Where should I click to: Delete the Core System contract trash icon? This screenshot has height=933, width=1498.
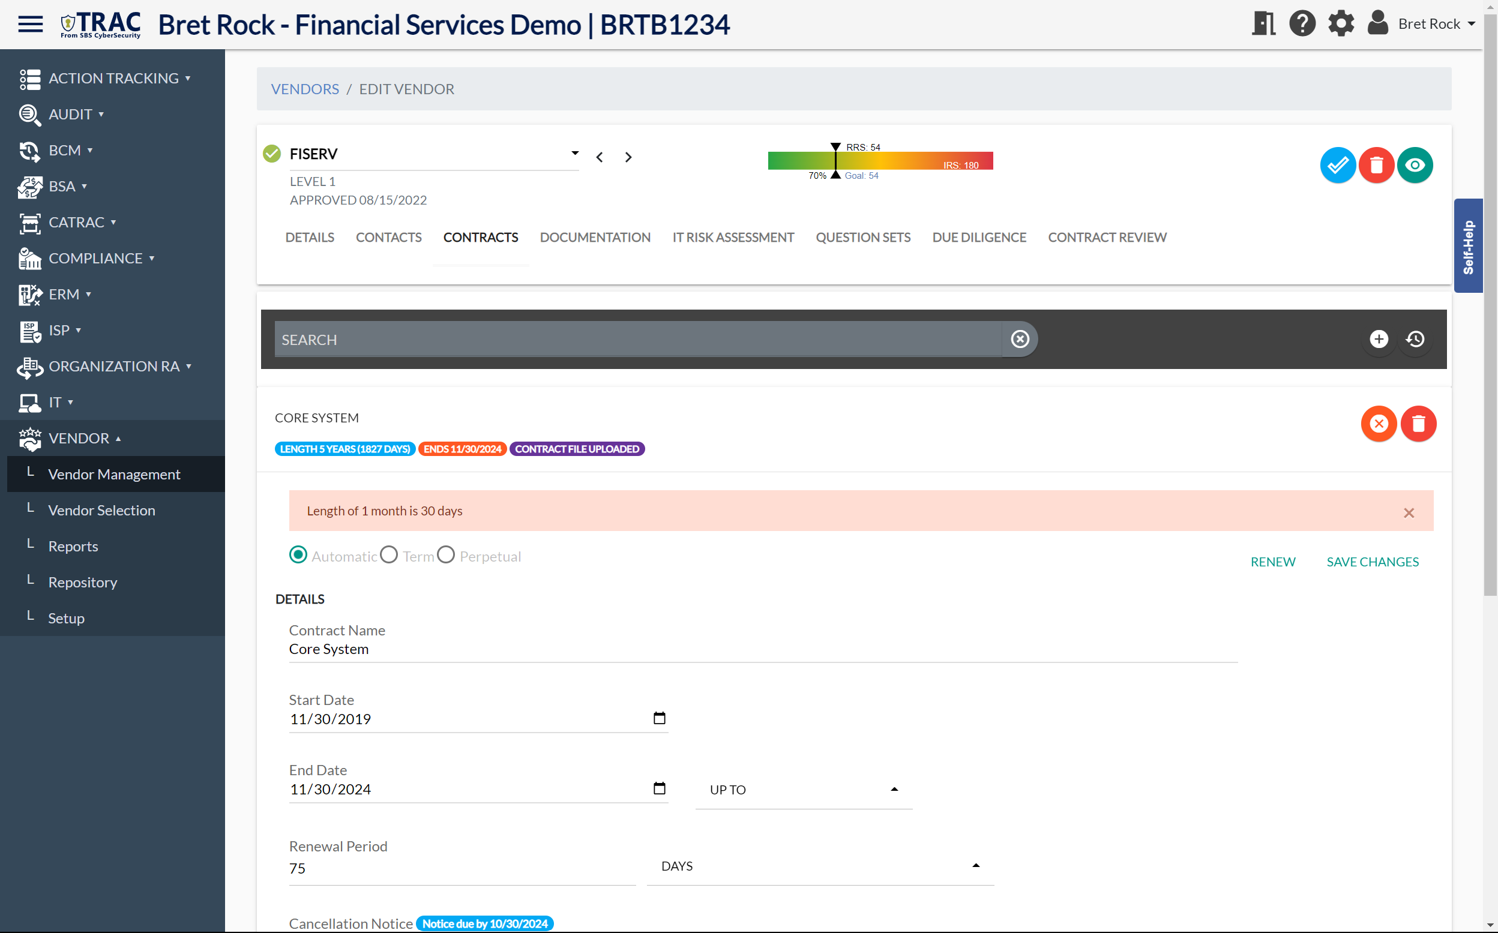pos(1418,424)
